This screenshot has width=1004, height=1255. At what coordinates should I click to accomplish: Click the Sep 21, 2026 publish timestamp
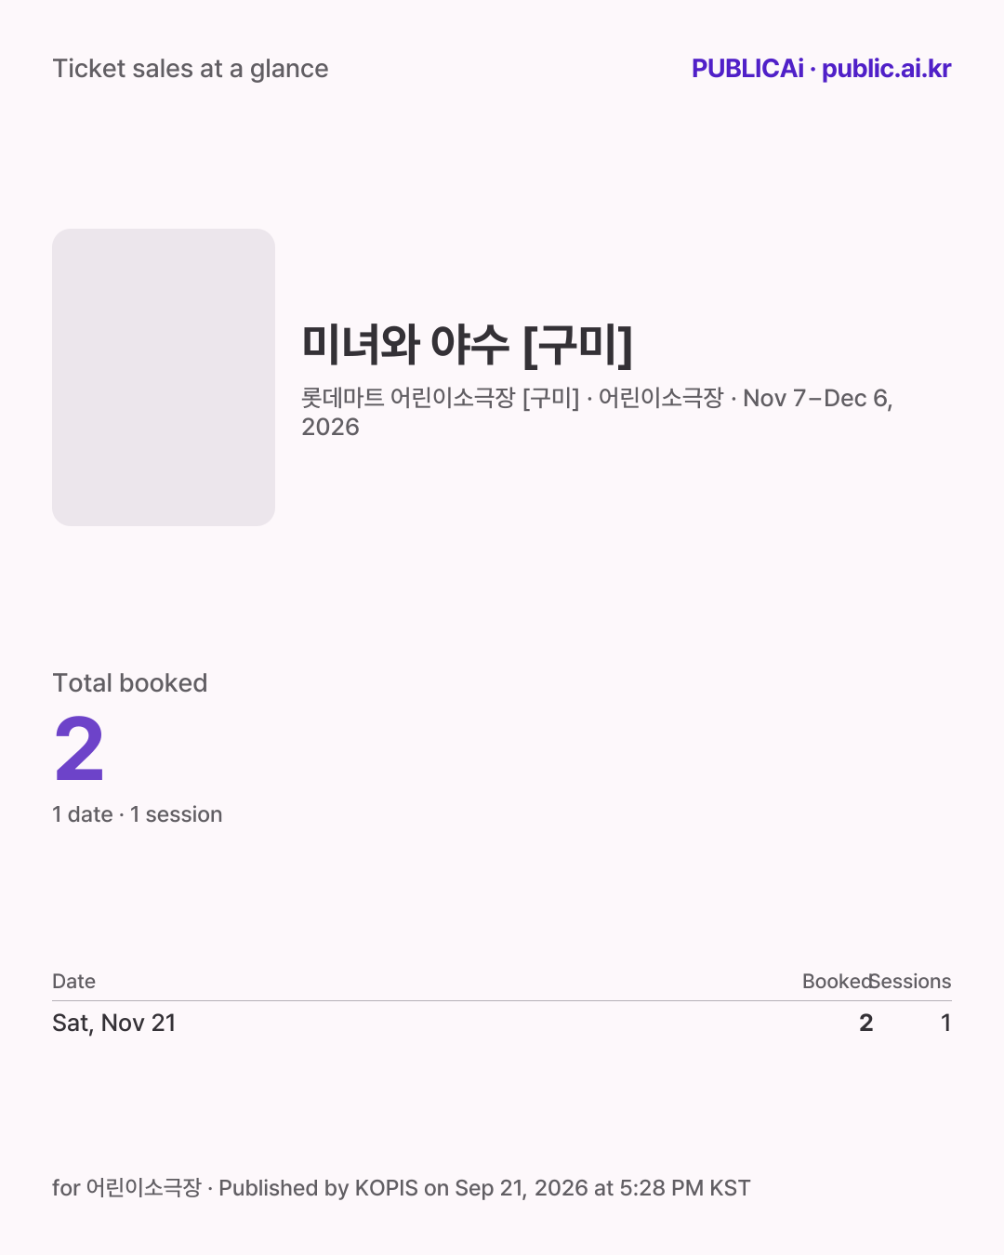(602, 1188)
